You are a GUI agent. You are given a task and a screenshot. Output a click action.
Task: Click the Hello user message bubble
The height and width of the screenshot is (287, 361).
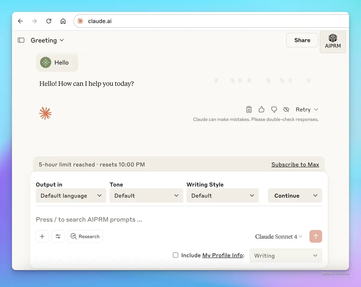coord(57,62)
